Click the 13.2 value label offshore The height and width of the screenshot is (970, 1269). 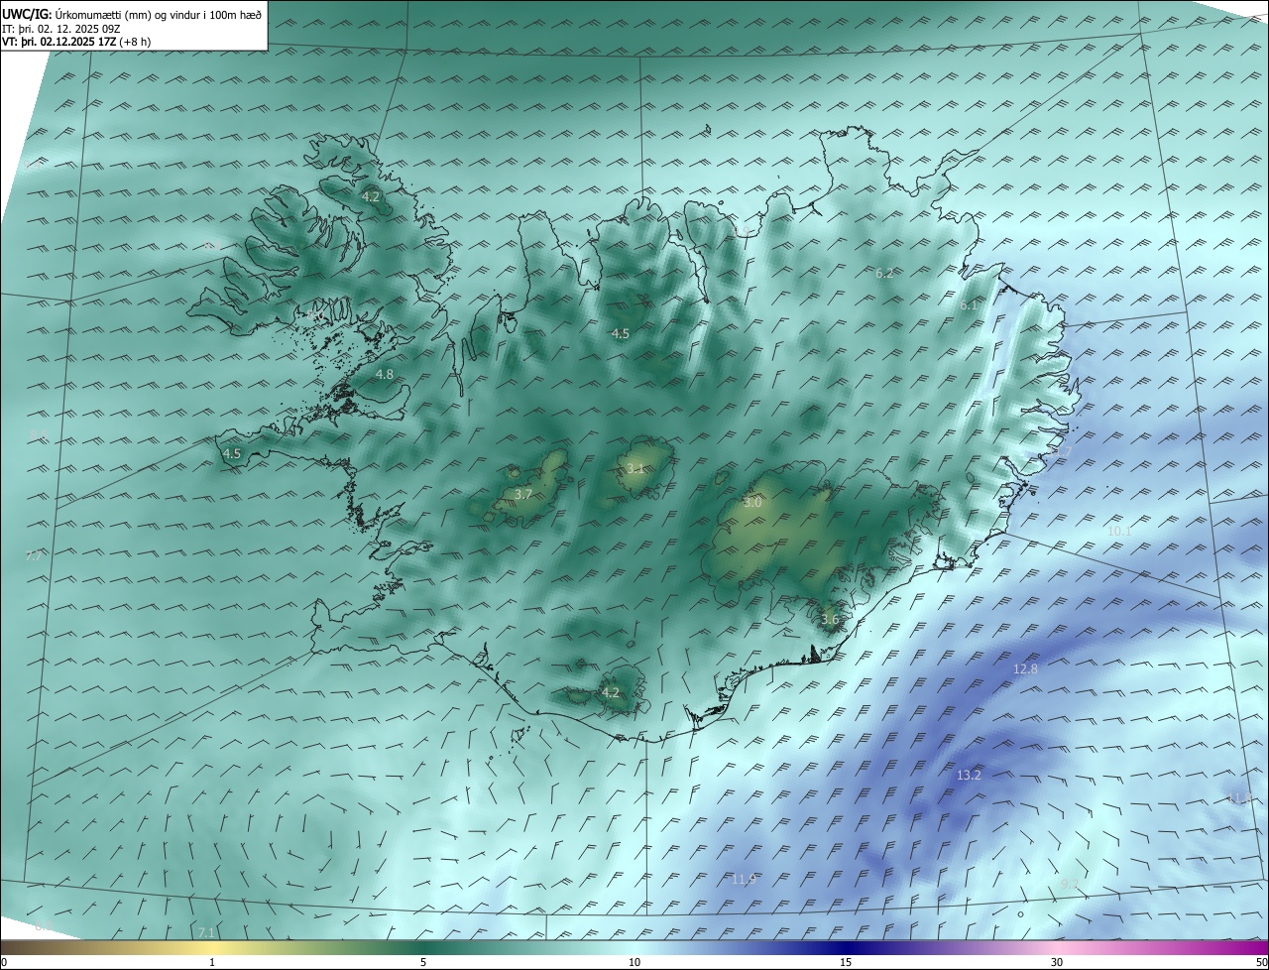pos(969,775)
